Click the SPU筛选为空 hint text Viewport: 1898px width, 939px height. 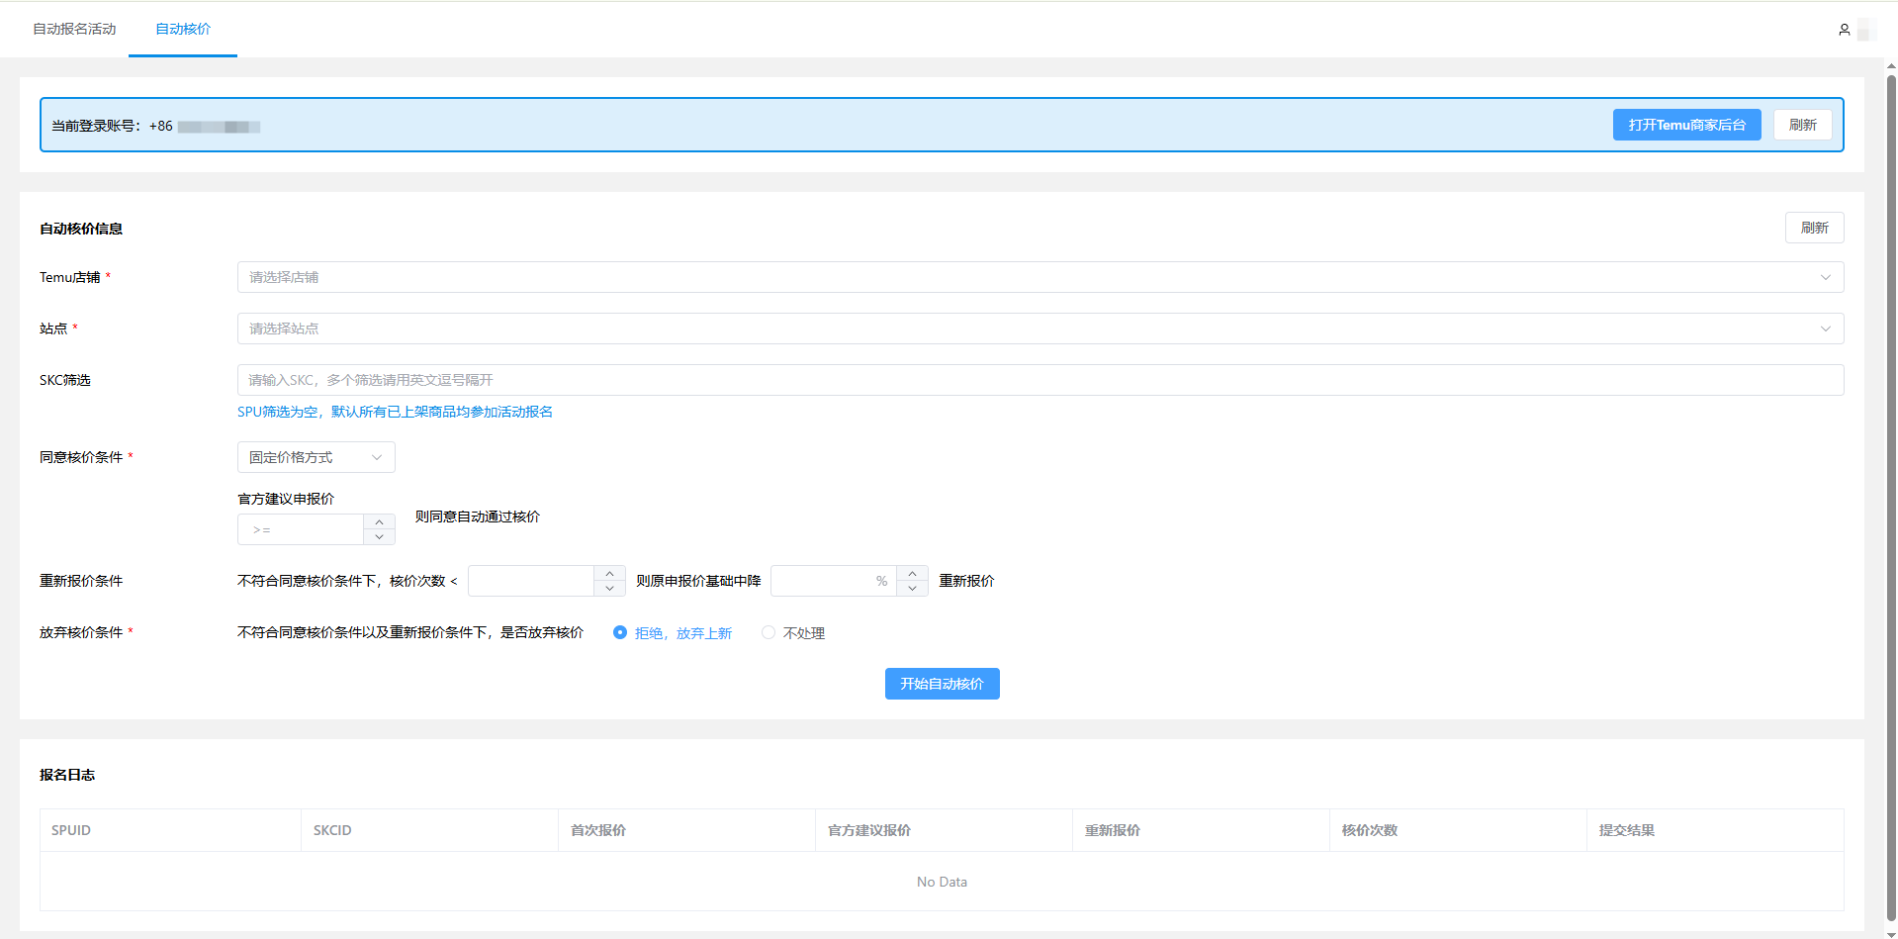395,412
